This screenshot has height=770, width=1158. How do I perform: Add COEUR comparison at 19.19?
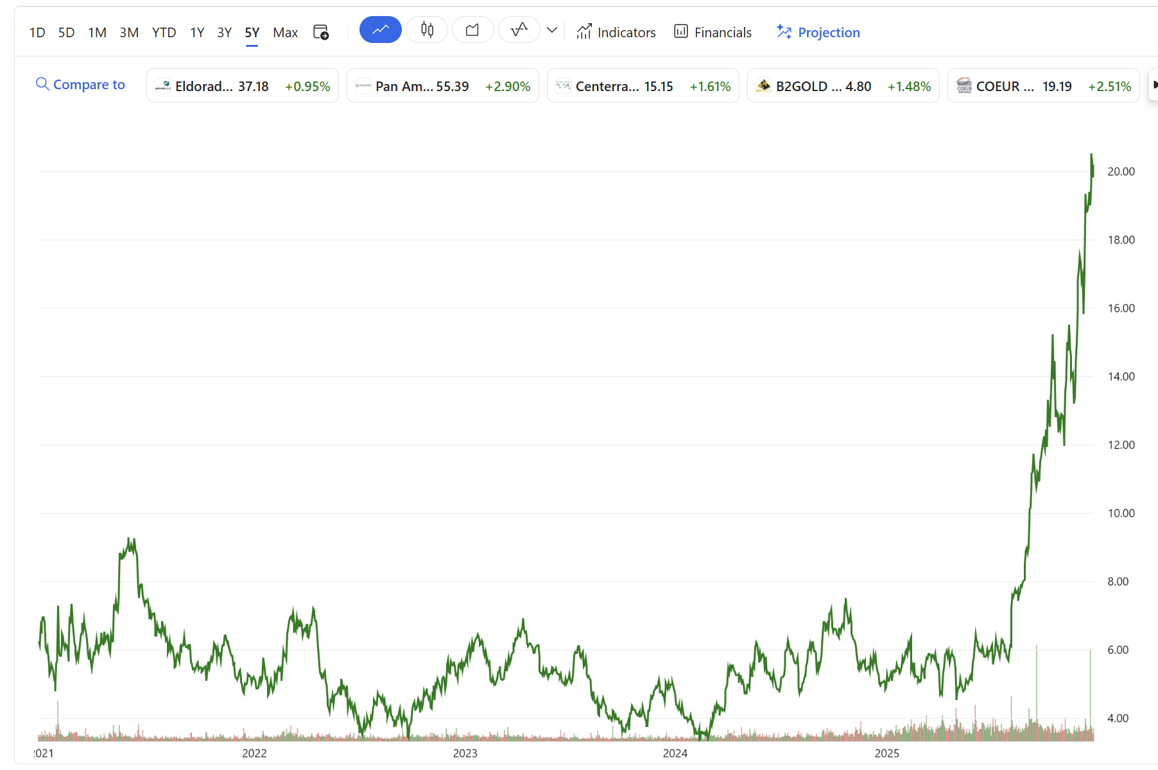point(1044,85)
